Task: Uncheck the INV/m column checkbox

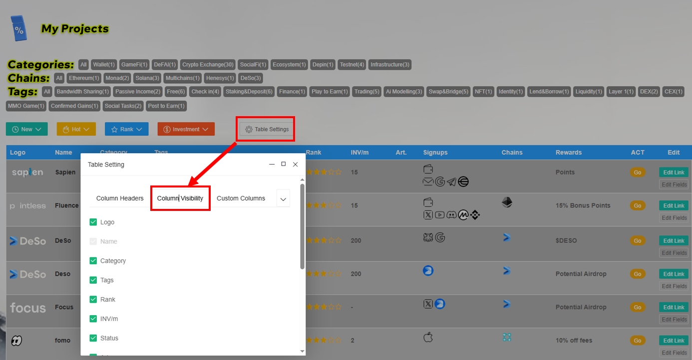Action: coord(93,319)
